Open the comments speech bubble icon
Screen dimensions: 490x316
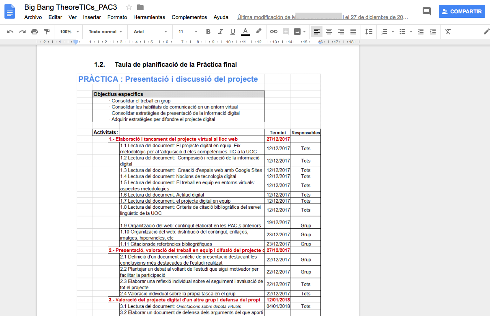[427, 11]
